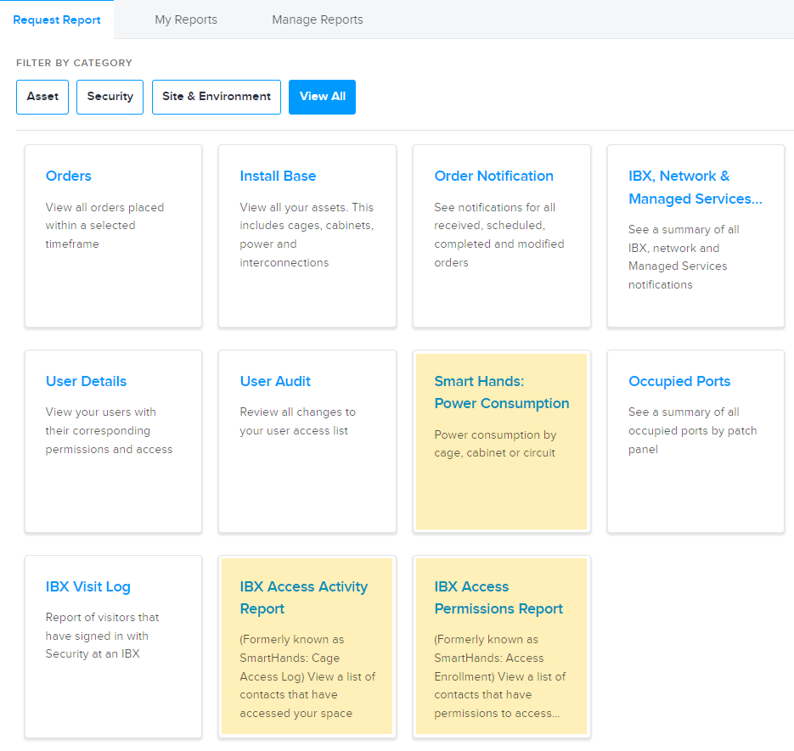Viewport: 794px width, 751px height.
Task: Open the Orders report
Action: point(69,177)
